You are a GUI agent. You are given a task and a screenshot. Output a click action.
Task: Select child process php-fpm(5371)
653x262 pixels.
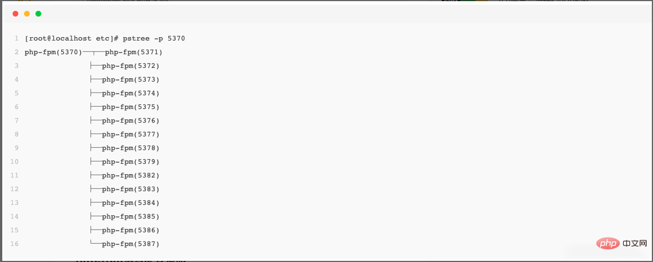134,53
